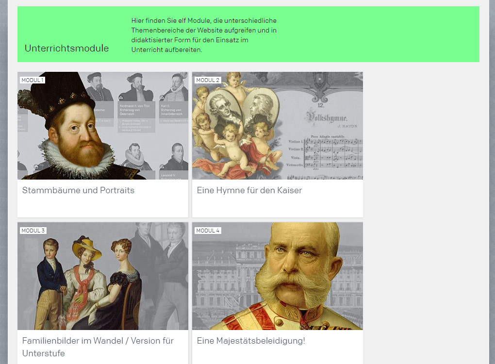Click the MODUL 4 badge
The width and height of the screenshot is (495, 364).
[x=208, y=231]
